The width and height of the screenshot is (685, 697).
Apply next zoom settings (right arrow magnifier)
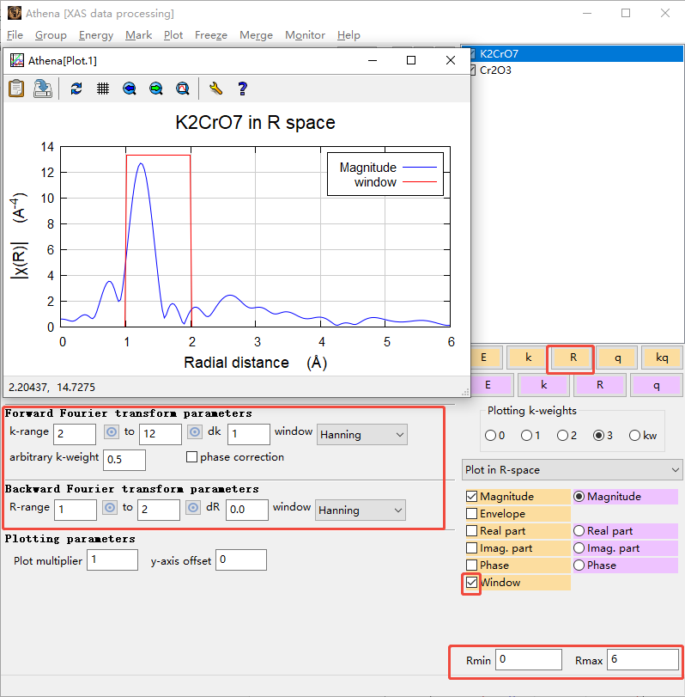[155, 89]
